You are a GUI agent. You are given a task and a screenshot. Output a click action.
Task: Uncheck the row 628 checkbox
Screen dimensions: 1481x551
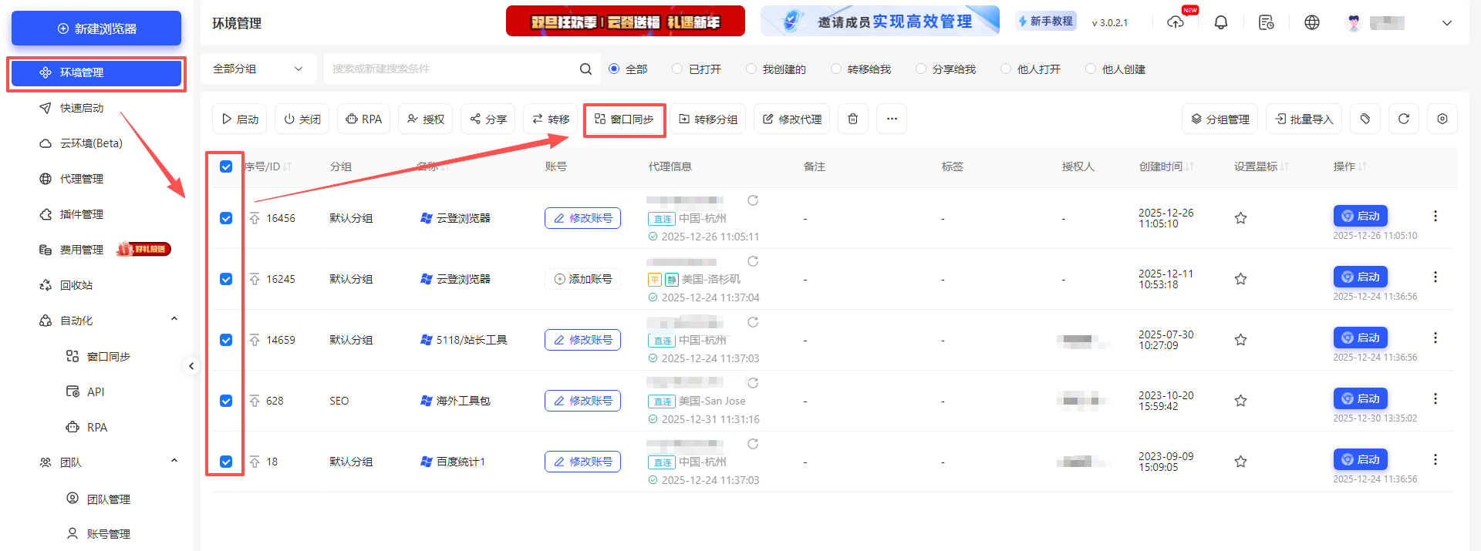pos(226,401)
